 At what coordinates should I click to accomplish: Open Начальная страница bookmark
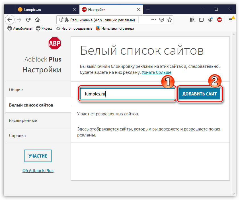115,28
